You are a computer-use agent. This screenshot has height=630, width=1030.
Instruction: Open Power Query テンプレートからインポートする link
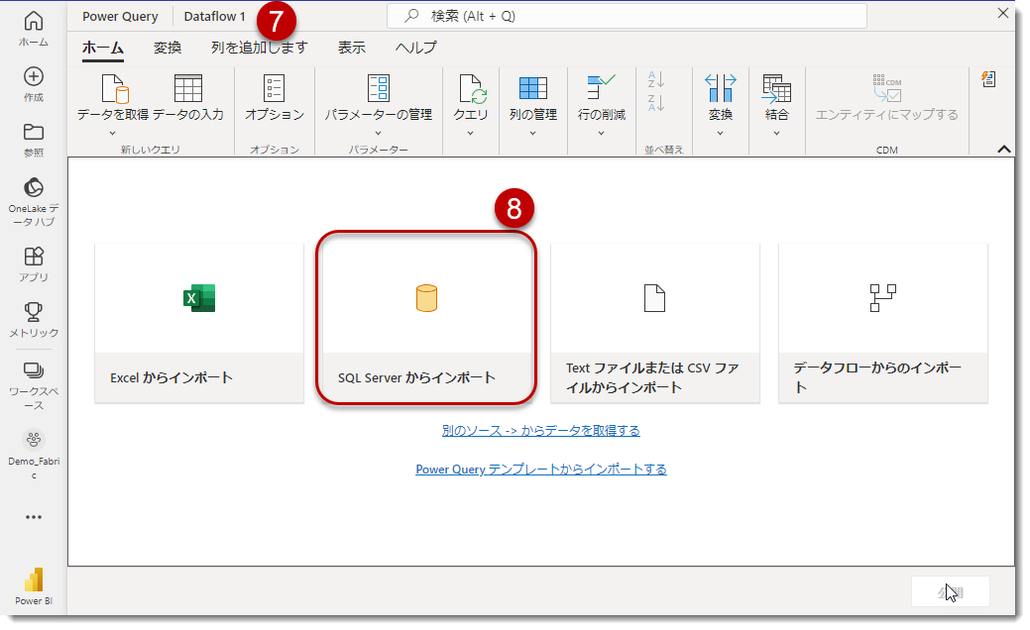tap(540, 470)
